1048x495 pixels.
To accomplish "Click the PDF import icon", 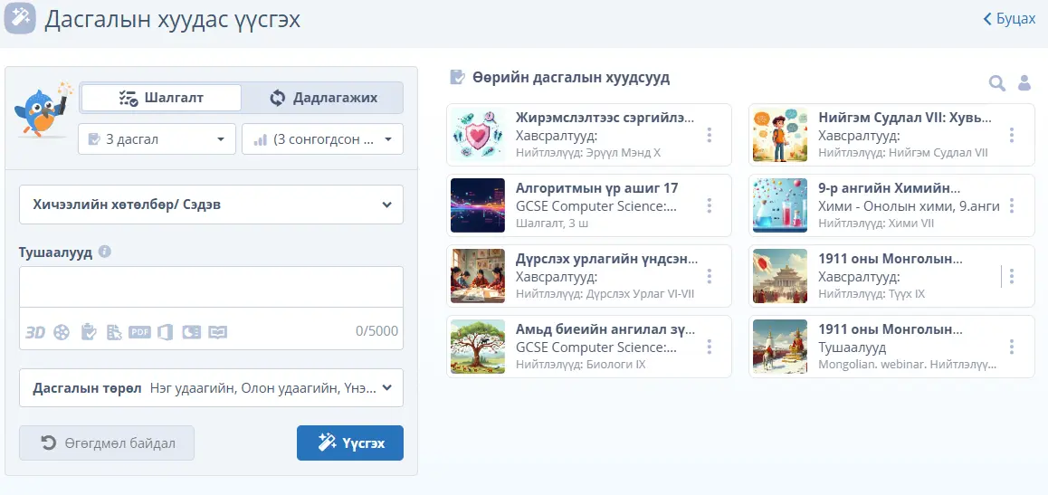I will coord(139,332).
